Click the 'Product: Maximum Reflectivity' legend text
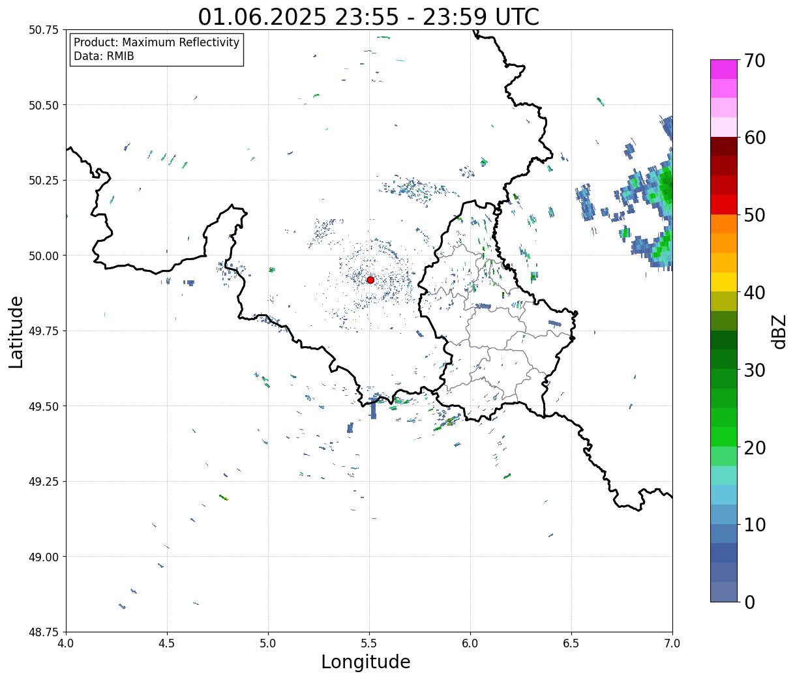Image resolution: width=795 pixels, height=678 pixels. (157, 42)
